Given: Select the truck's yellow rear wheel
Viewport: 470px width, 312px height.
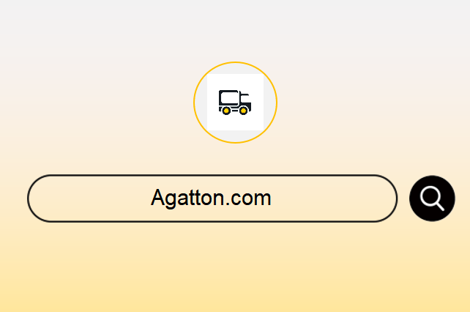Looking at the screenshot, I should (x=226, y=111).
